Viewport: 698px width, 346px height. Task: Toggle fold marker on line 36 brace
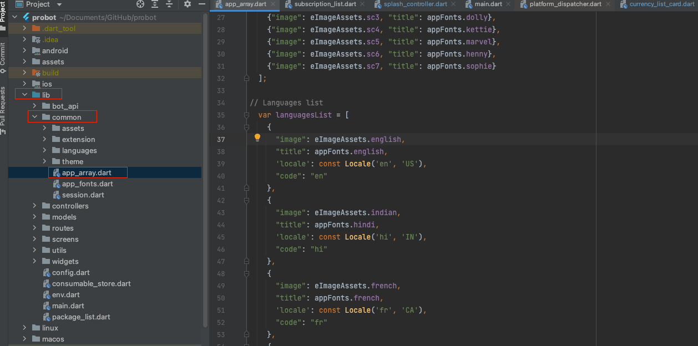tap(247, 127)
